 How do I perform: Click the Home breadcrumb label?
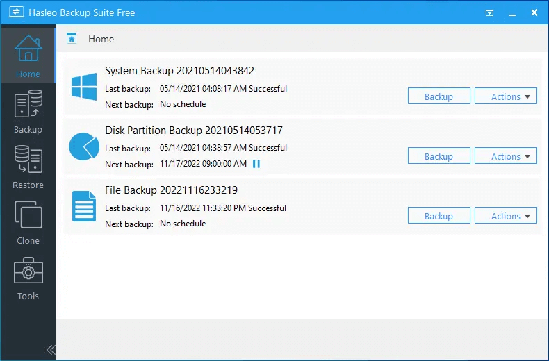[x=101, y=39]
